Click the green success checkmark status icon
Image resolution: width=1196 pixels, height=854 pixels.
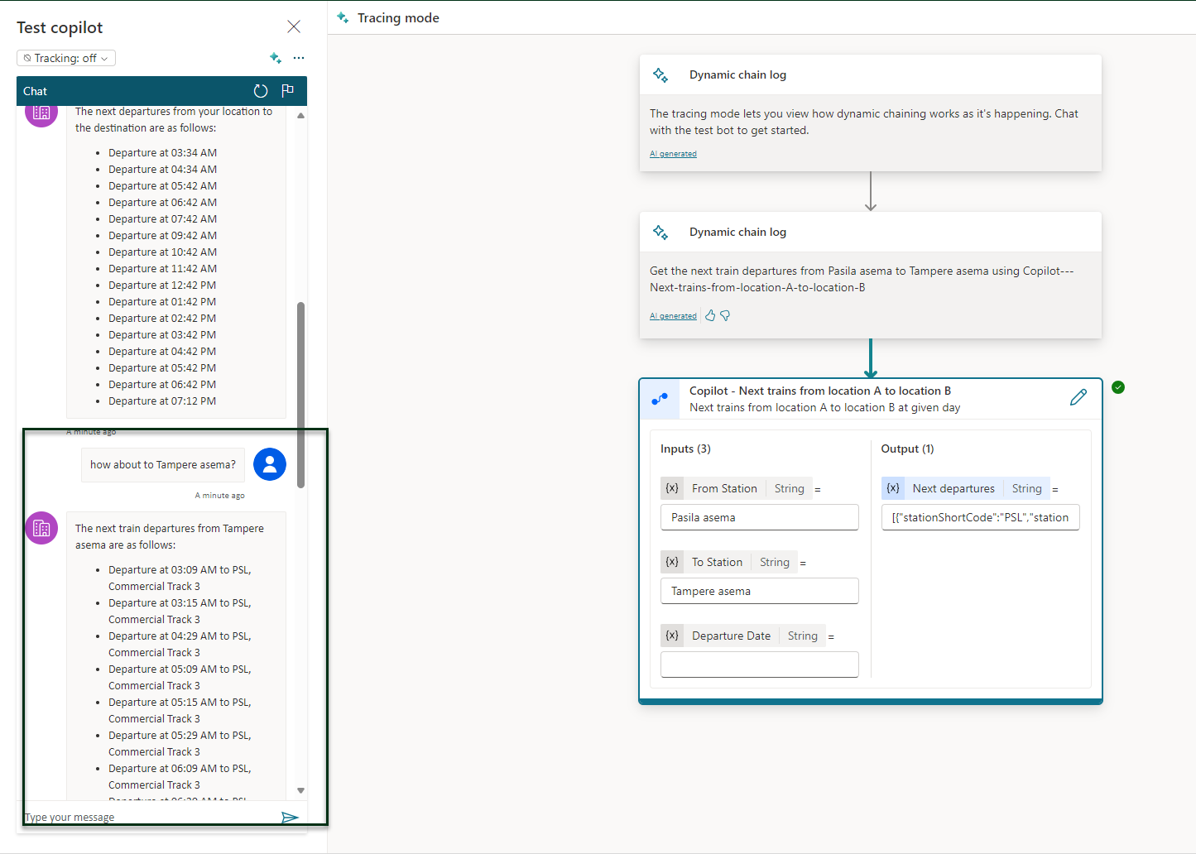pyautogui.click(x=1118, y=387)
